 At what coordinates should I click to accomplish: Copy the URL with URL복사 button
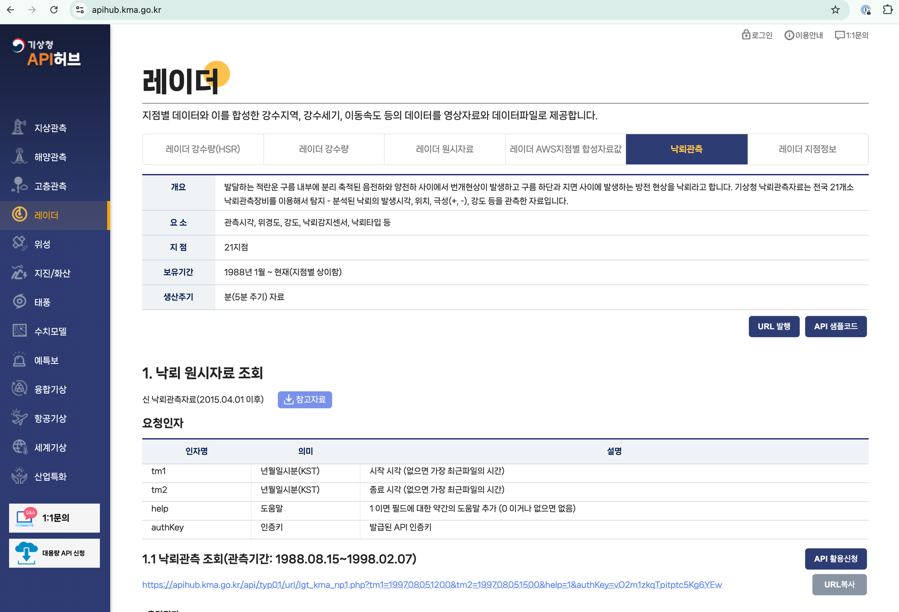tap(839, 584)
